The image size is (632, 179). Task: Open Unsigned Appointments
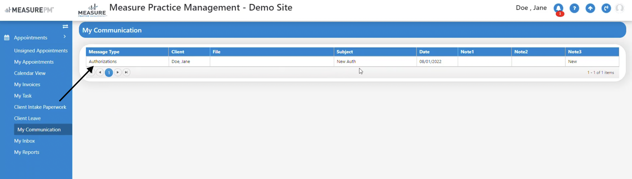click(41, 51)
